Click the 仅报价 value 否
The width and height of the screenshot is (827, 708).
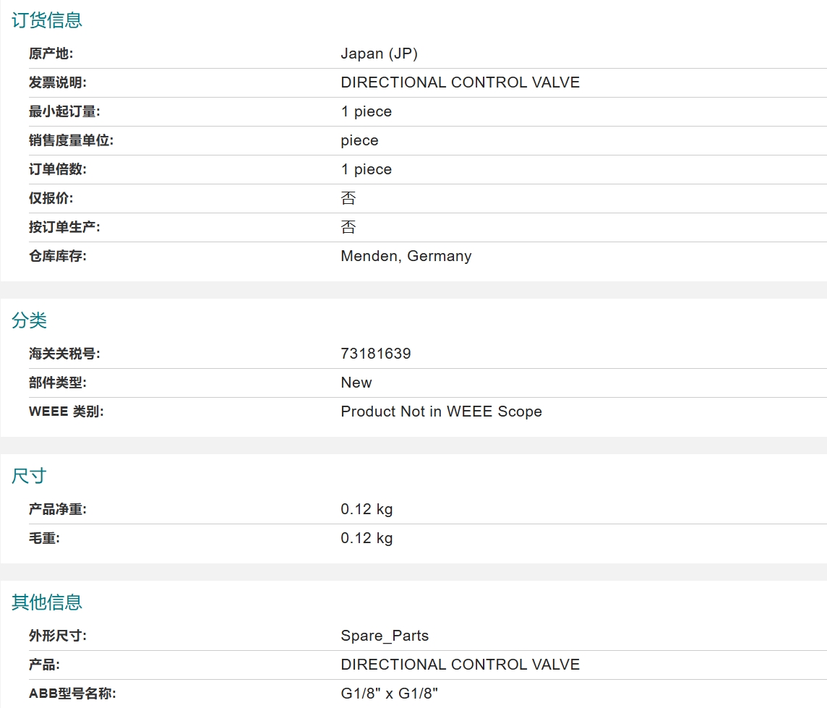(348, 198)
